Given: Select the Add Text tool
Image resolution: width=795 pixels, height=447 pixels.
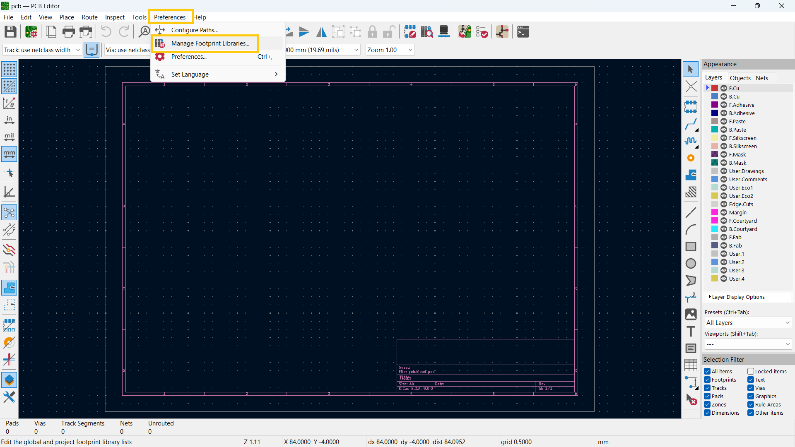Looking at the screenshot, I should tap(691, 332).
